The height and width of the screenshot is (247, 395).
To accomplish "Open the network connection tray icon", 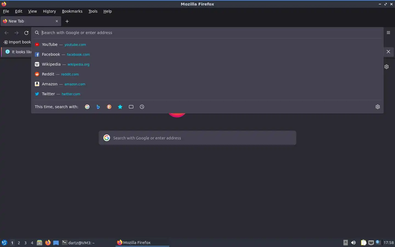I will [371, 243].
